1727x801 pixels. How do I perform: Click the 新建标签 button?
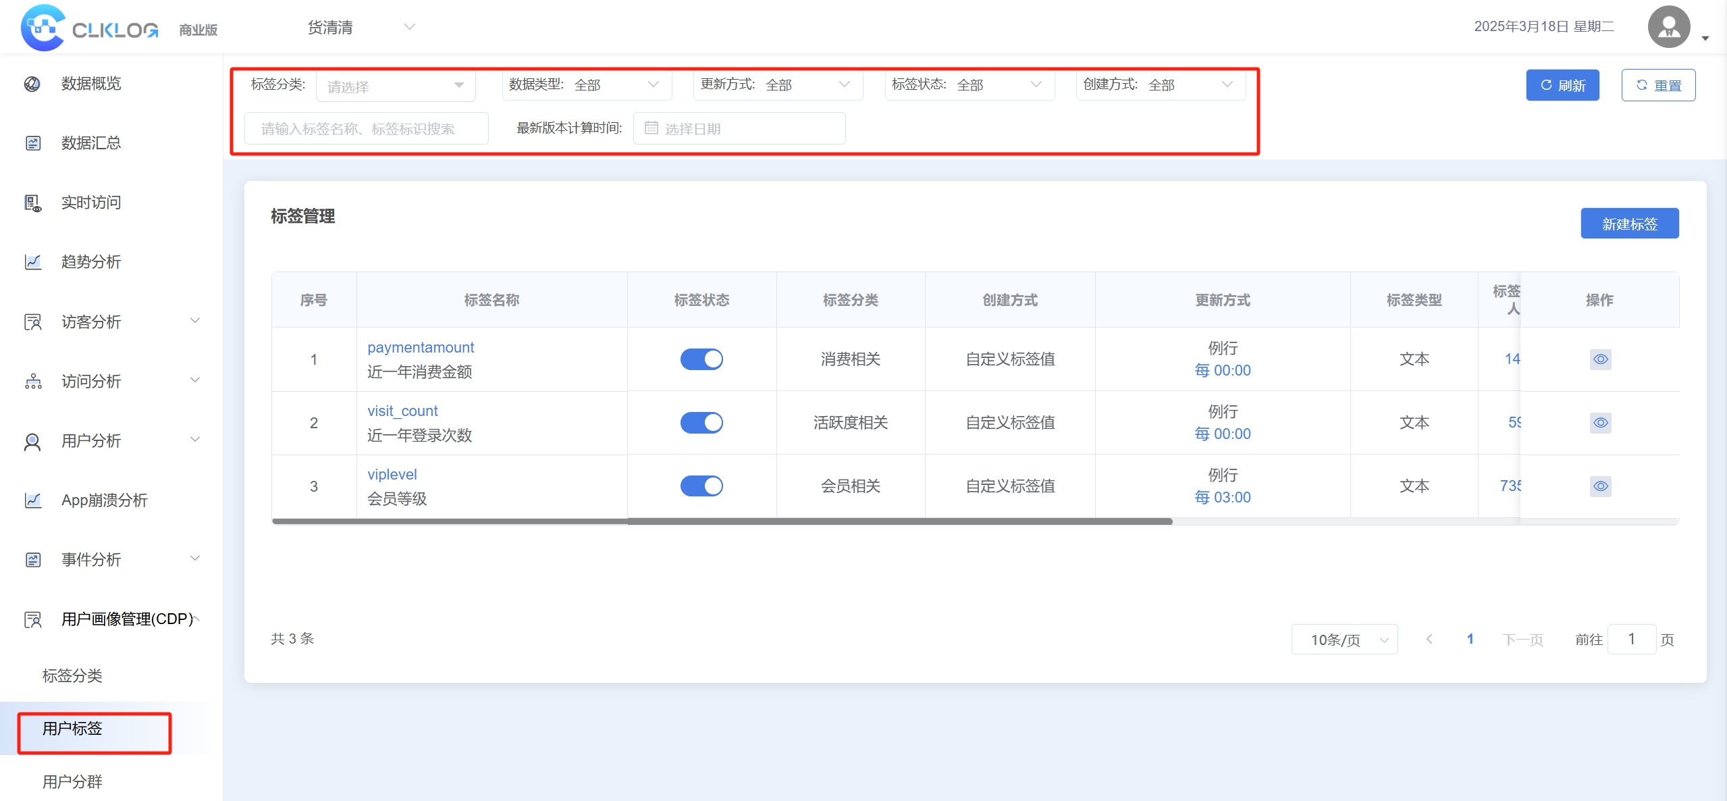click(x=1629, y=224)
